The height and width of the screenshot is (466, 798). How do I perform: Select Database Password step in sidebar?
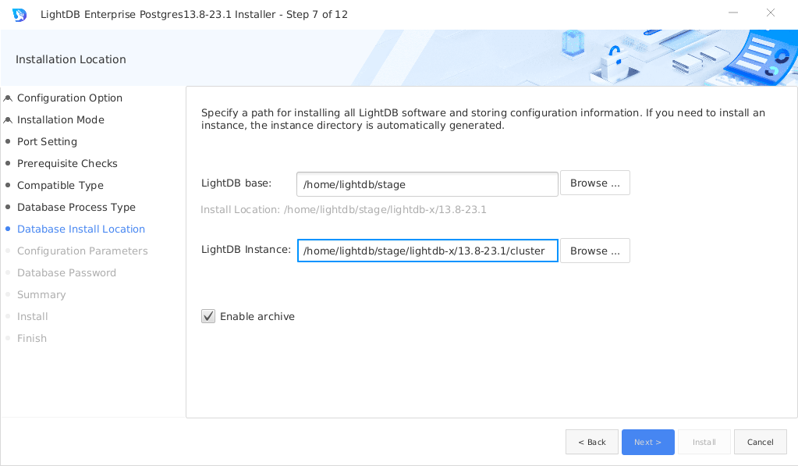tap(66, 273)
